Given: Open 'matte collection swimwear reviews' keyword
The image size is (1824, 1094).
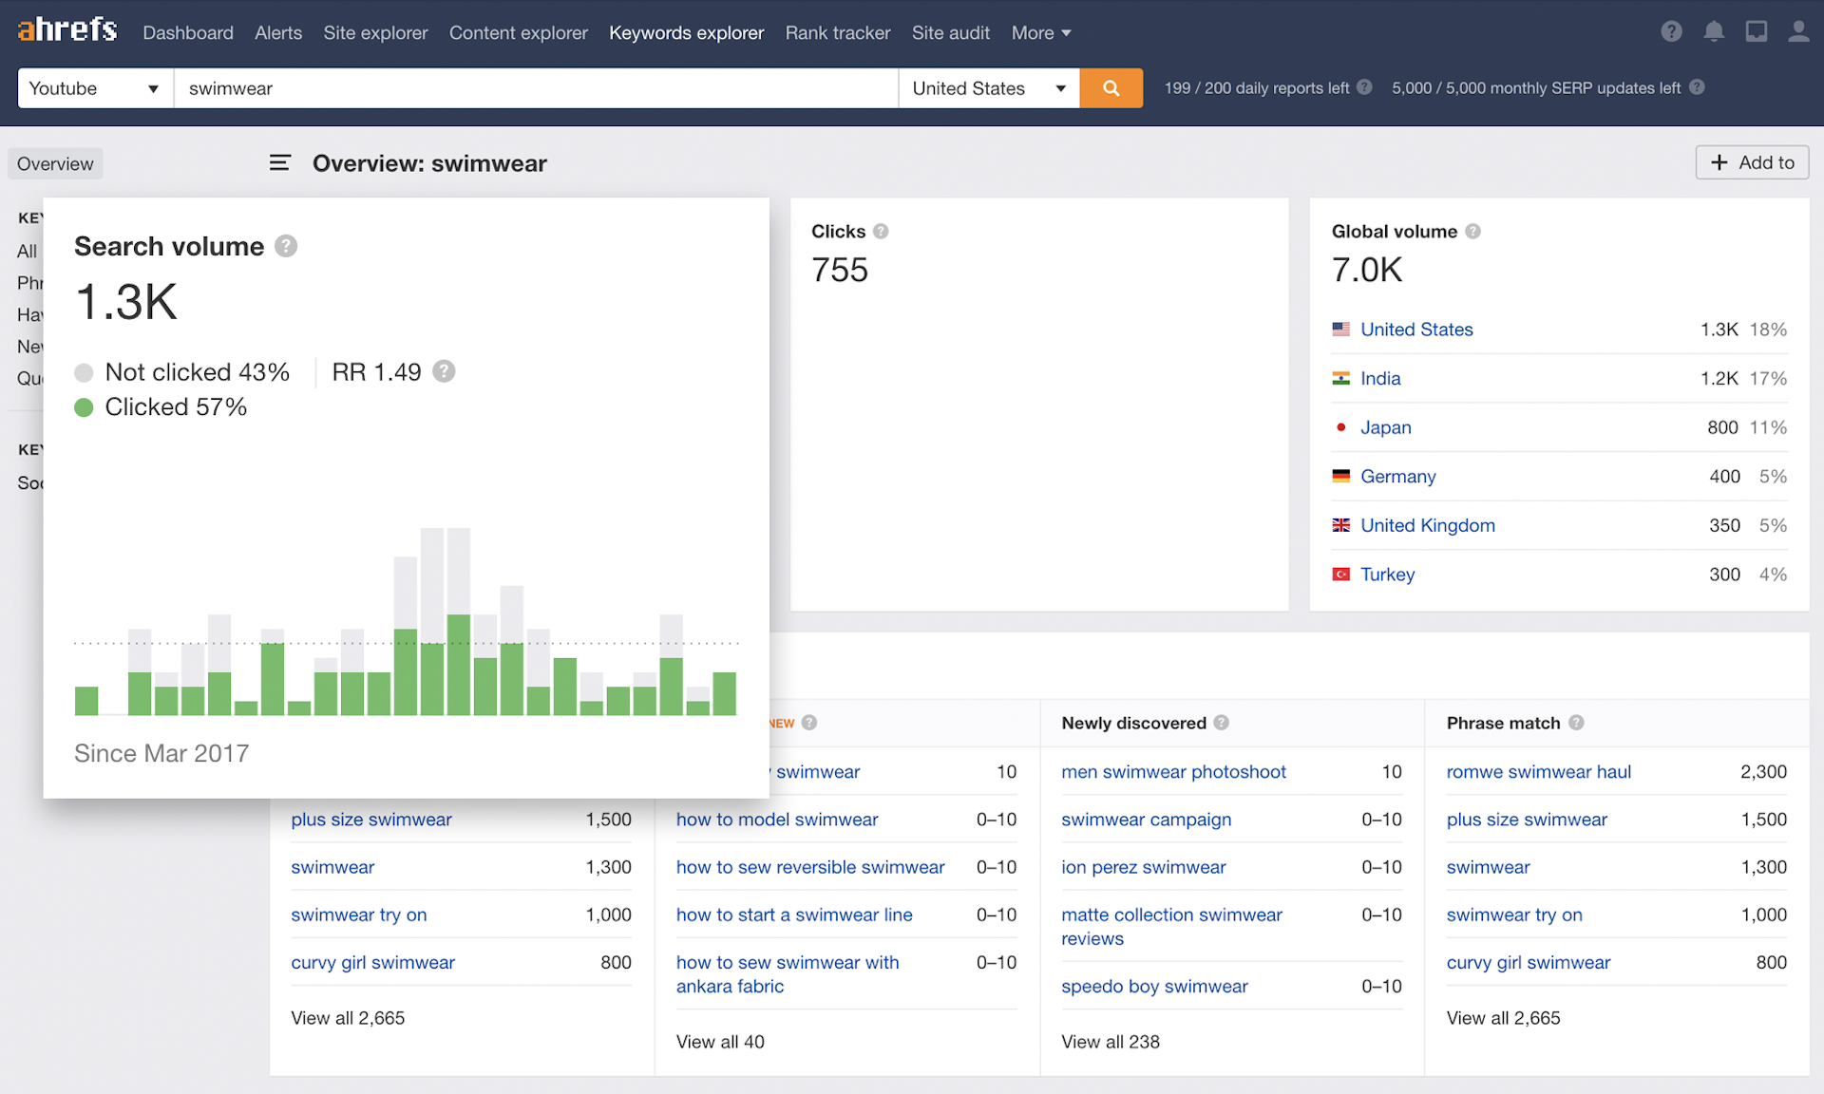Looking at the screenshot, I should click(x=1171, y=927).
